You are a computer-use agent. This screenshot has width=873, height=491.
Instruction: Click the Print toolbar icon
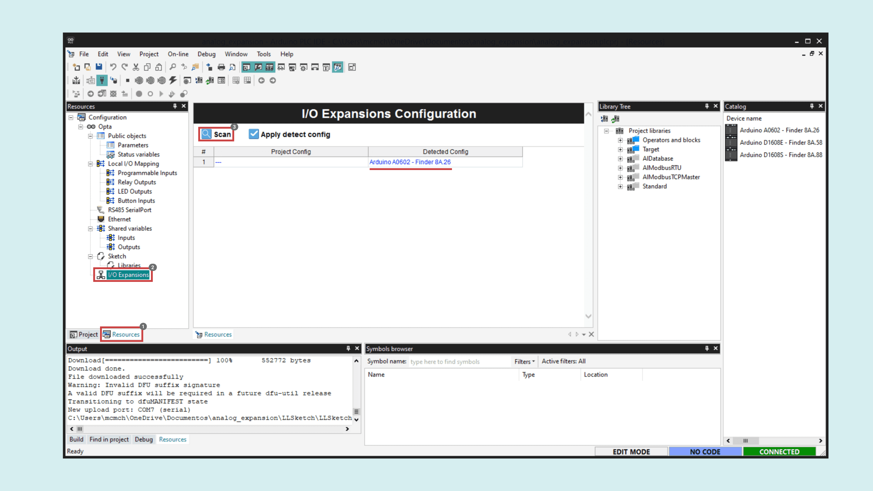[221, 67]
